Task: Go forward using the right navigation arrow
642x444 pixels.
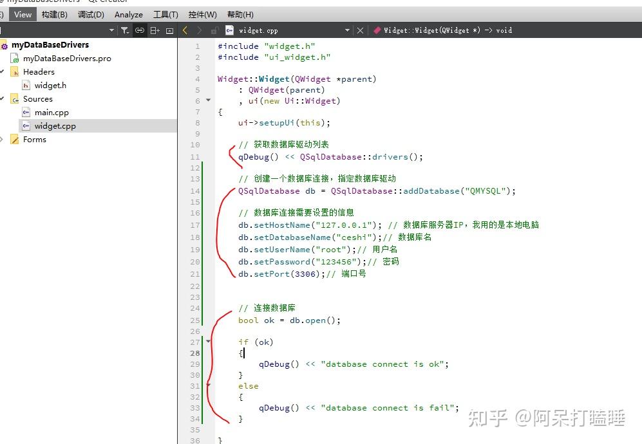Action: (200, 30)
